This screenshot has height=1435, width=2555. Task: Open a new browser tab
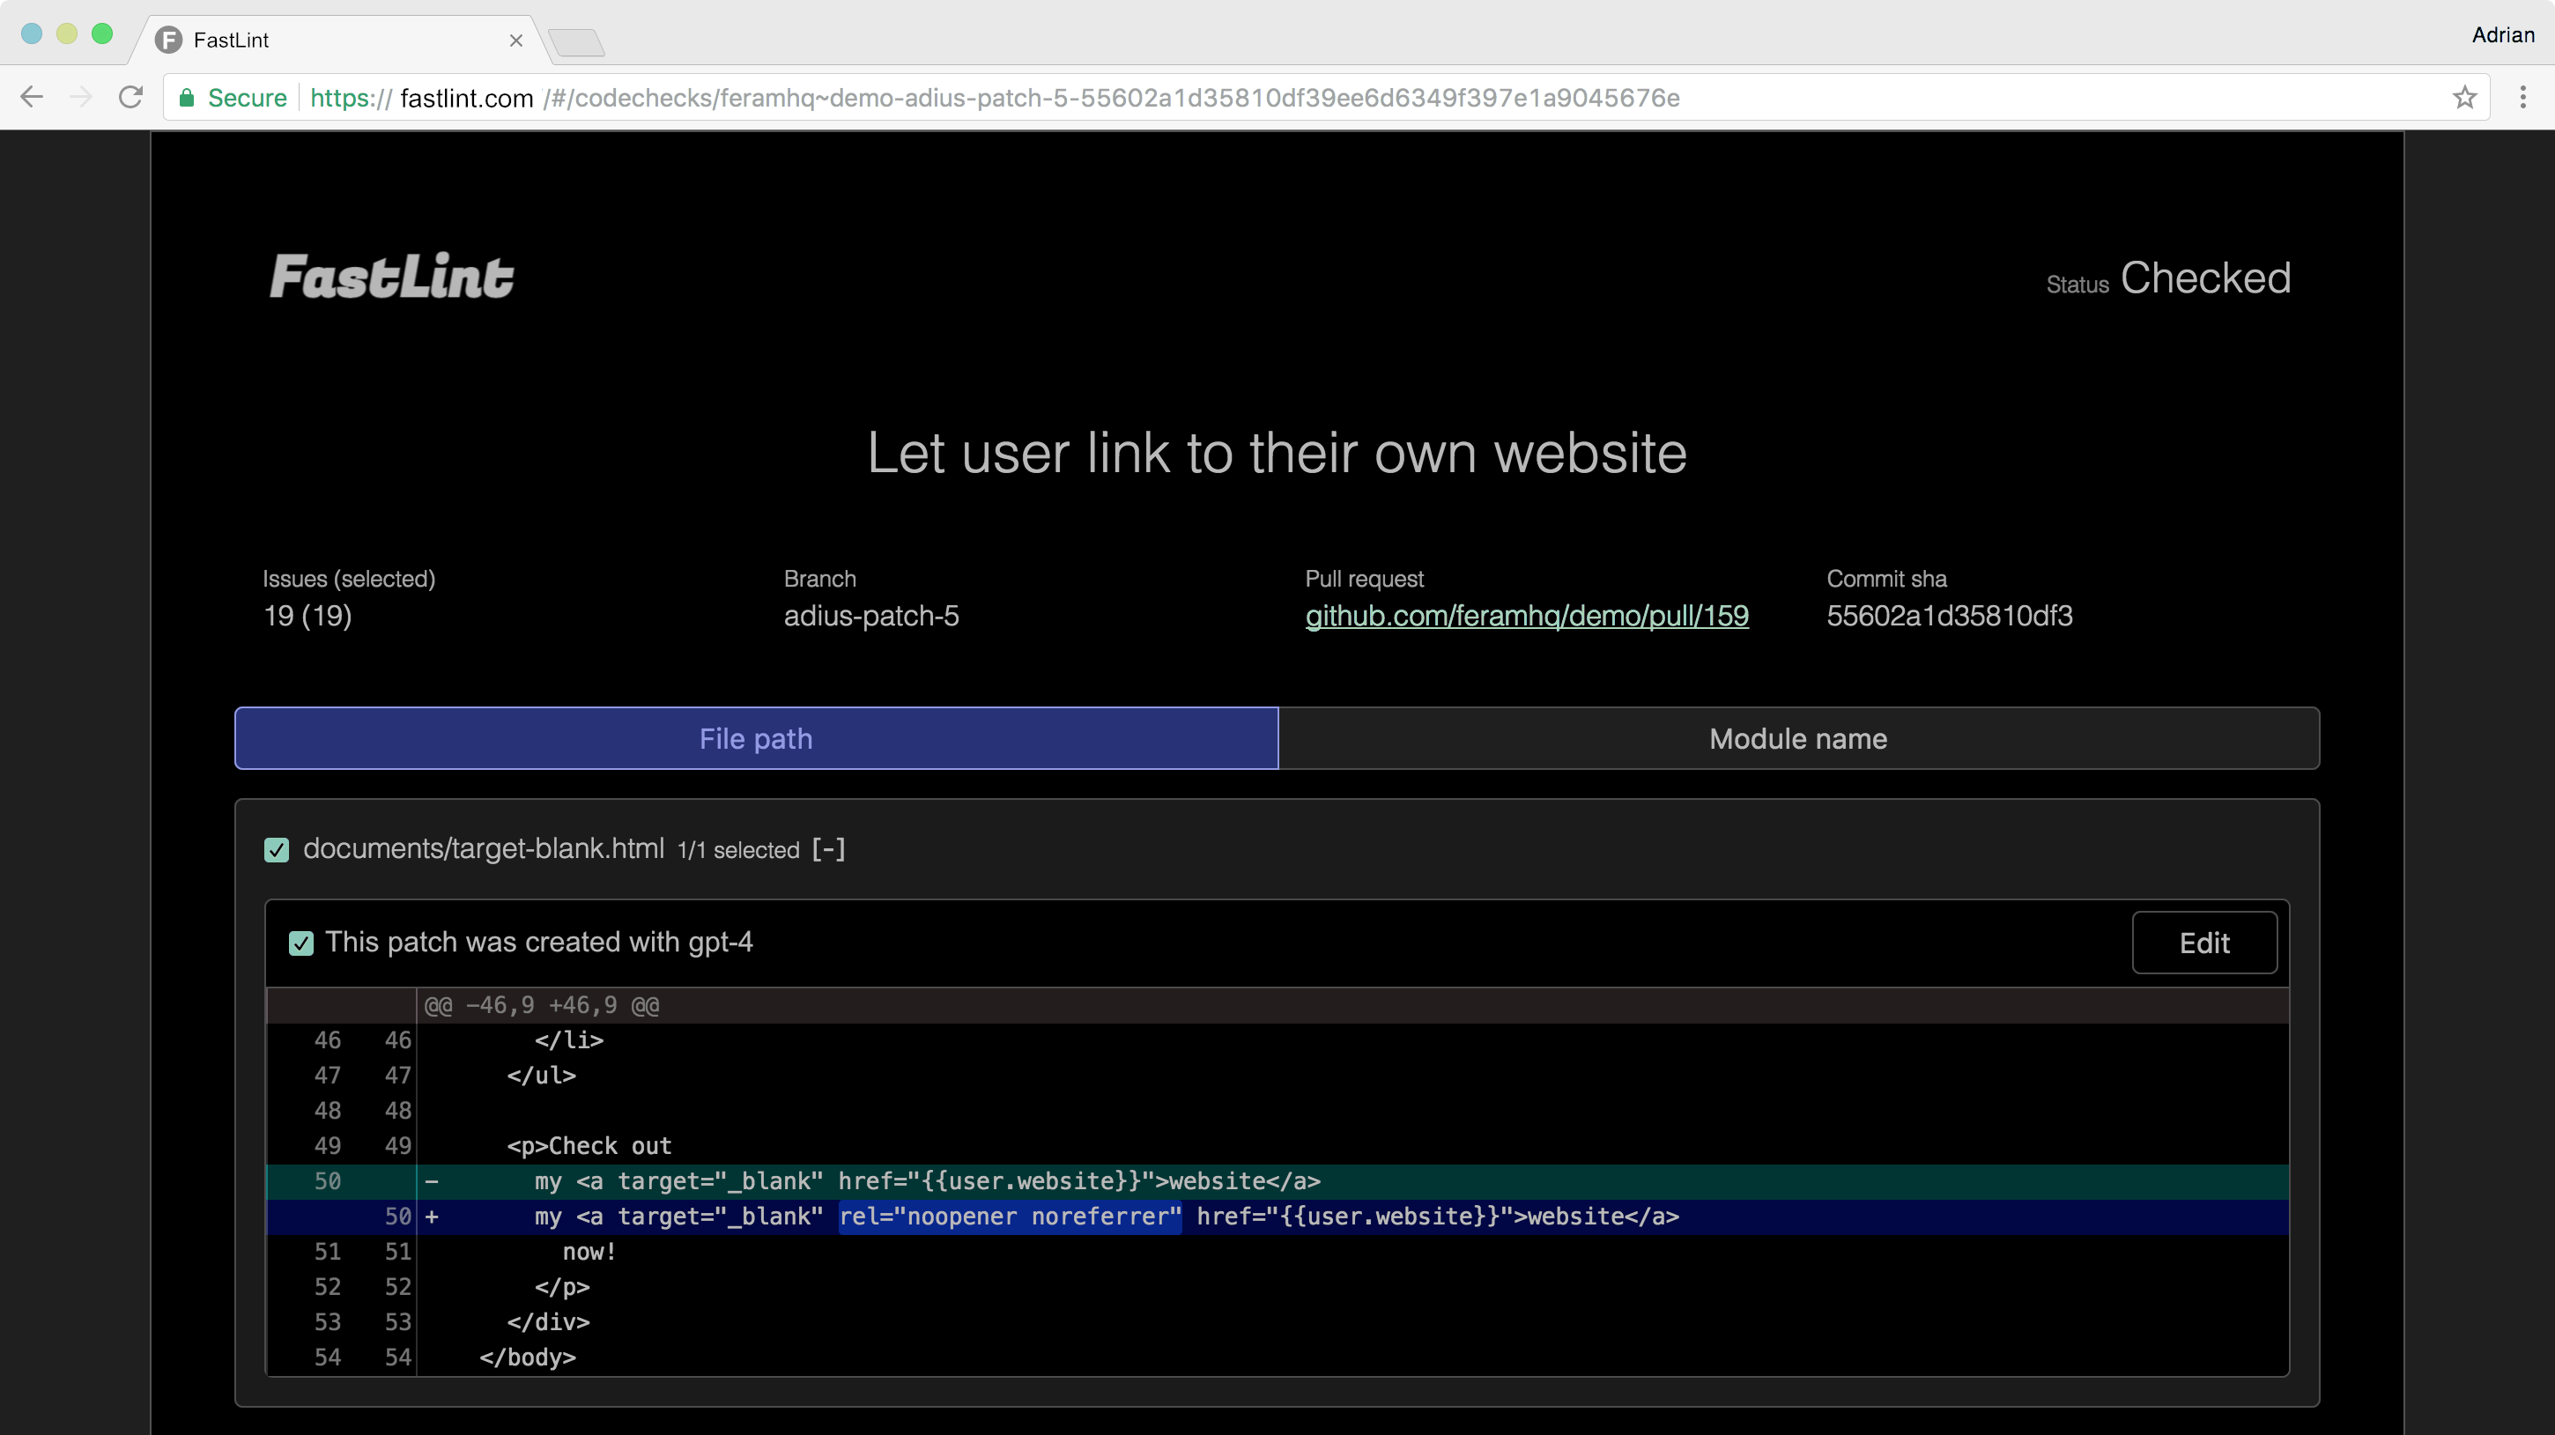click(x=576, y=41)
